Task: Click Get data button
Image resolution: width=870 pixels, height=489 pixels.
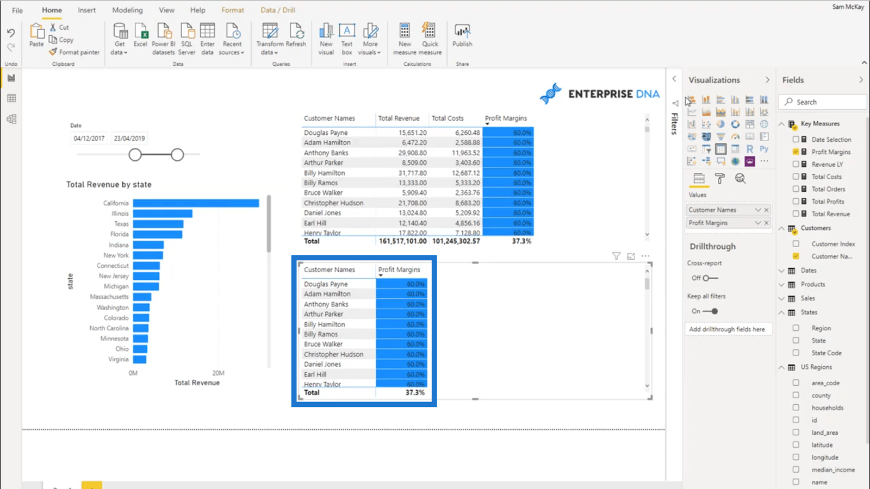Action: (x=119, y=39)
